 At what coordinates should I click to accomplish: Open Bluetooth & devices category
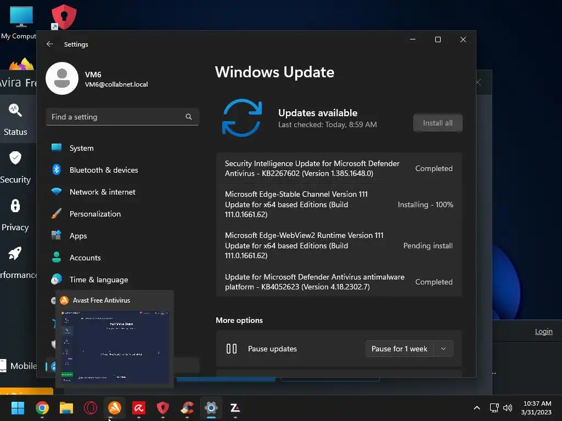pos(122,170)
